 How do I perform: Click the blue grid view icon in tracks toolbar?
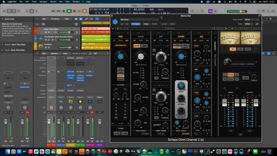coord(81,19)
